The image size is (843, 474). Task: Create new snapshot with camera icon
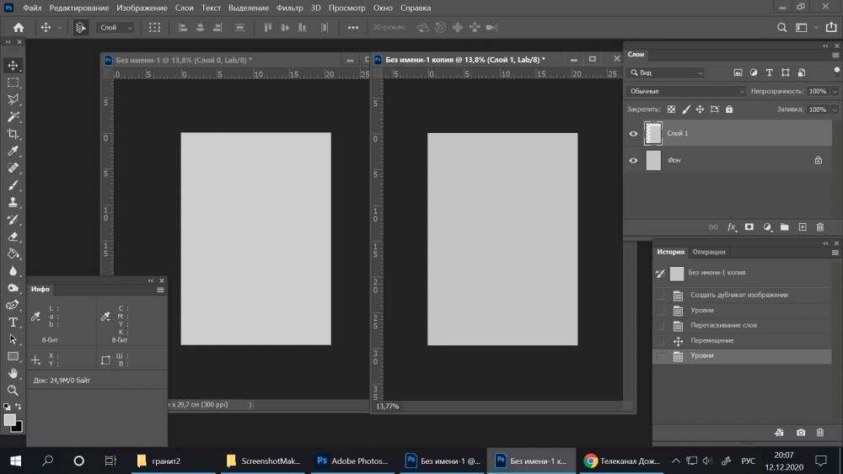coord(801,433)
